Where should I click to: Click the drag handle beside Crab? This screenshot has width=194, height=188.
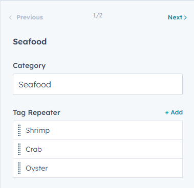[x=19, y=149]
